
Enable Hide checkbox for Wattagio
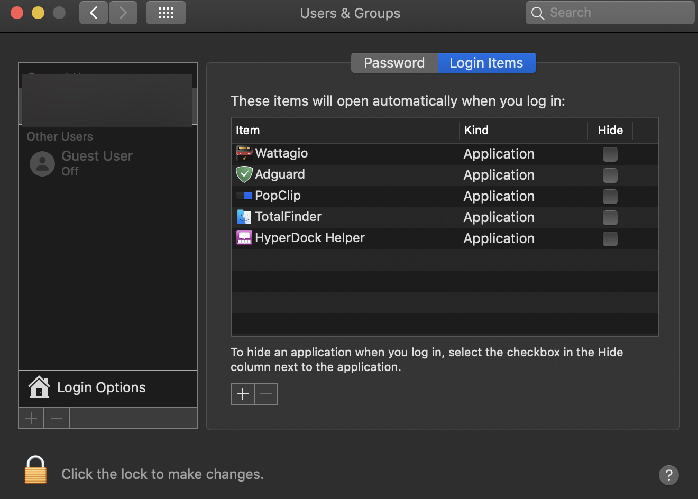pyautogui.click(x=610, y=154)
